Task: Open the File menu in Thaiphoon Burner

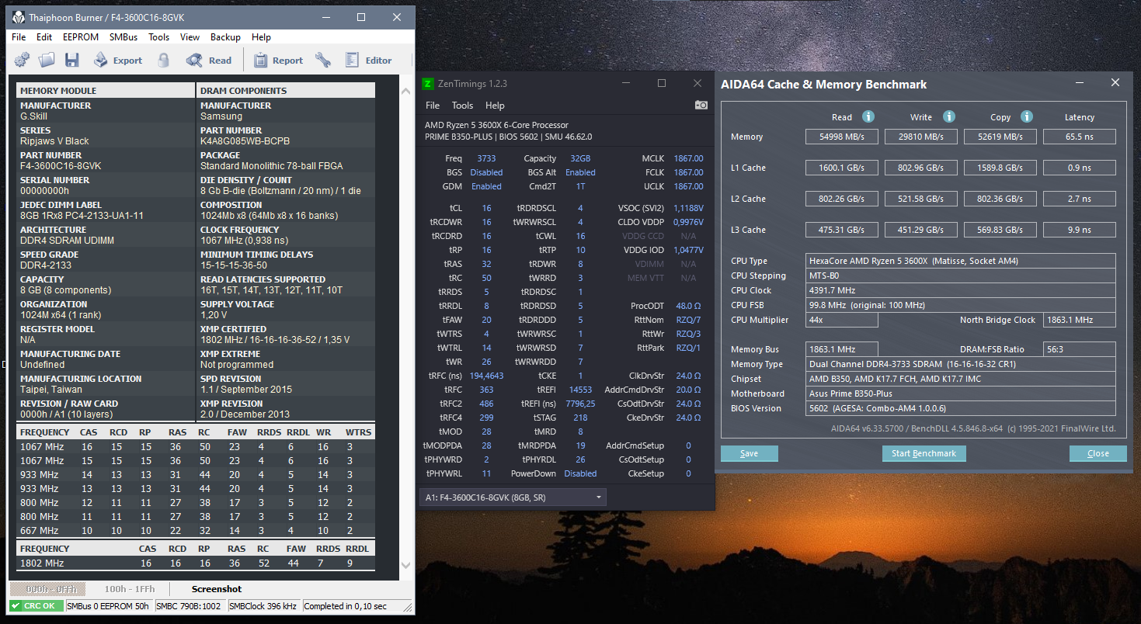Action: (19, 36)
